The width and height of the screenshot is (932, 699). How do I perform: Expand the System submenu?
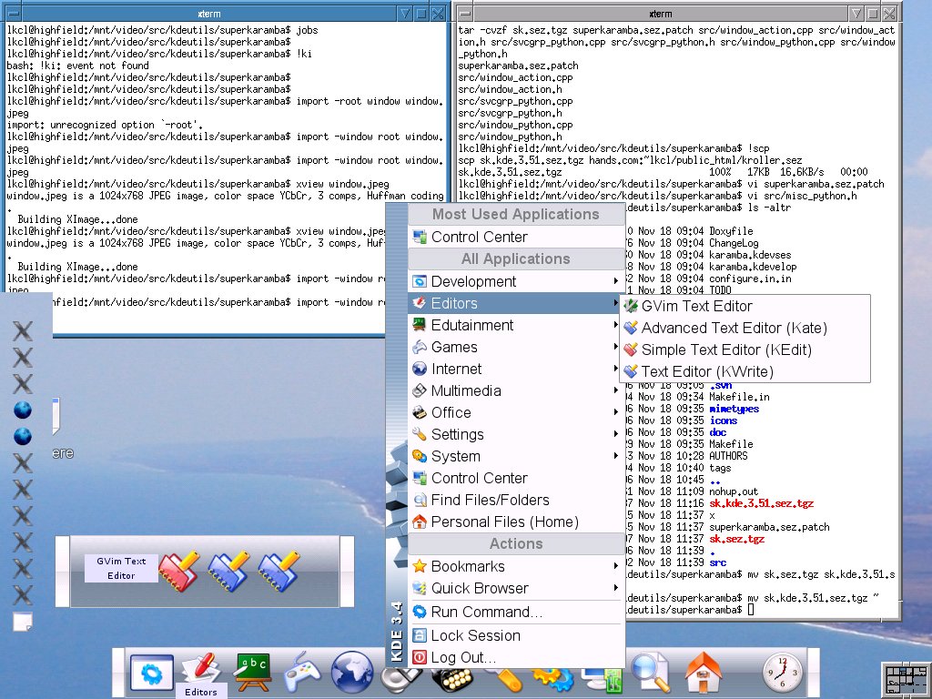[x=516, y=457]
